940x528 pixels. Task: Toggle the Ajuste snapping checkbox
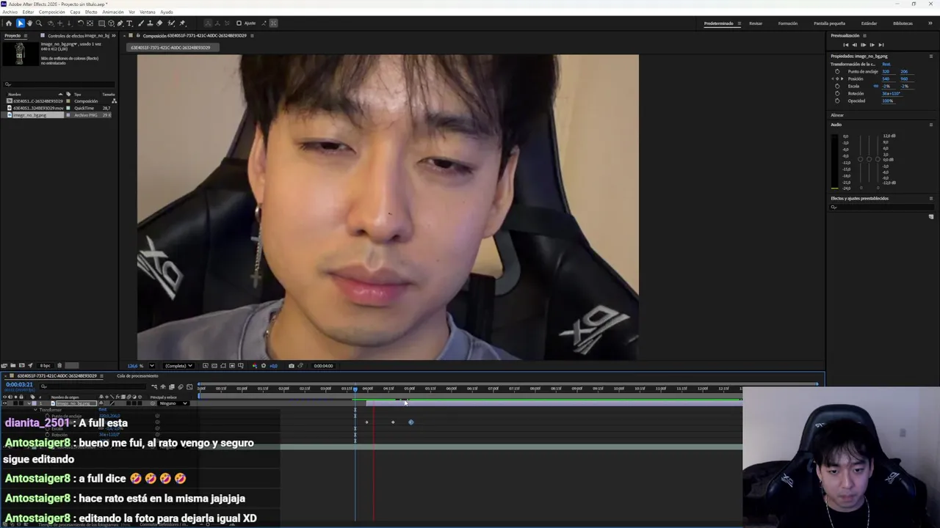(x=239, y=23)
